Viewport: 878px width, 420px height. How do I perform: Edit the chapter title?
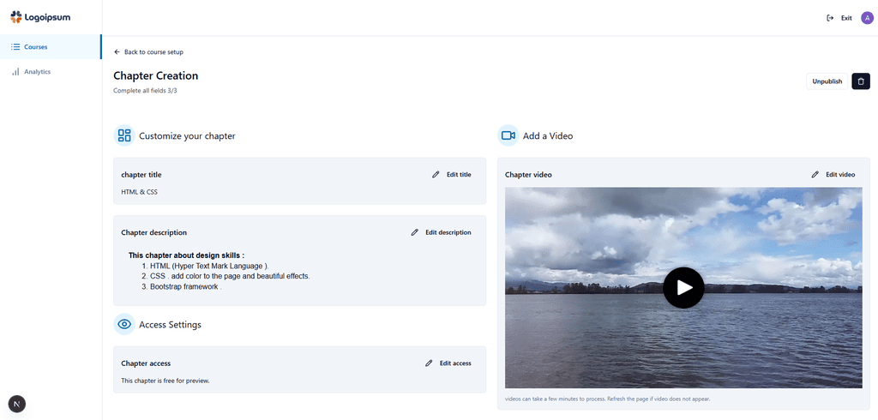(452, 175)
